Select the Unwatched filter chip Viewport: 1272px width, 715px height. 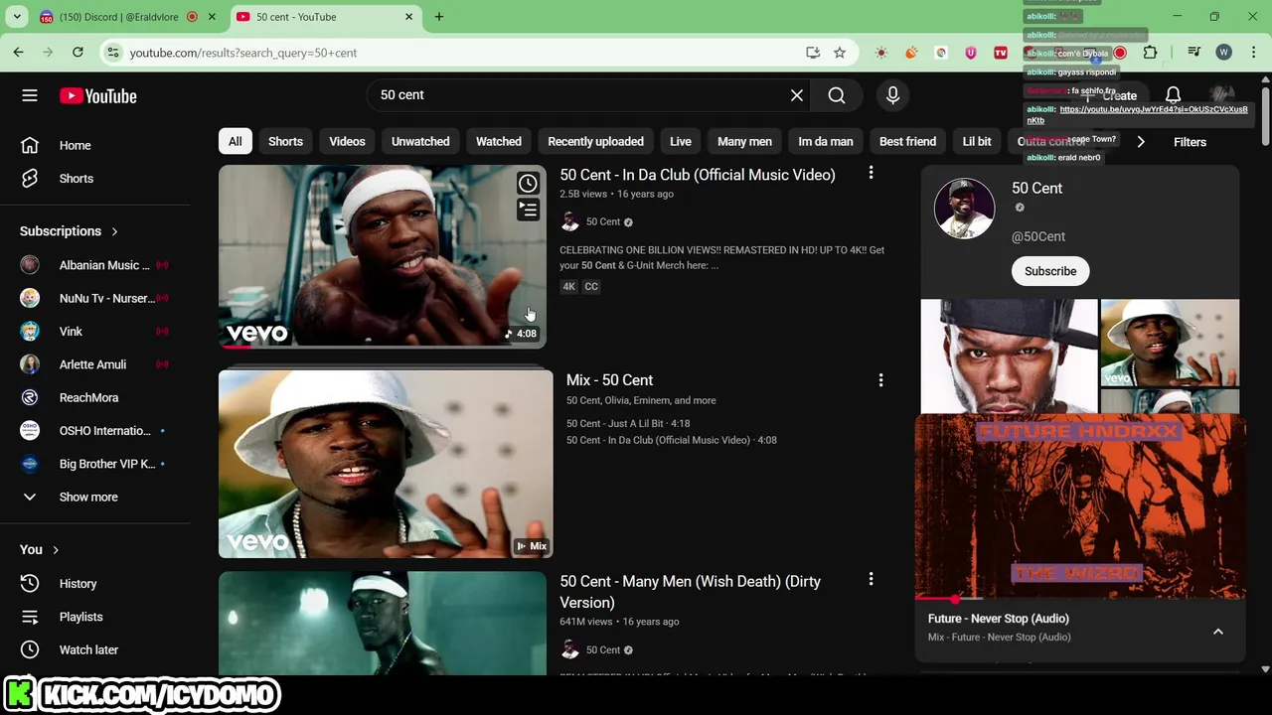click(x=420, y=141)
